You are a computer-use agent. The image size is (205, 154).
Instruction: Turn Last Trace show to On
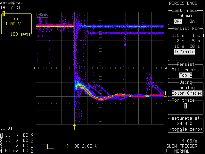click(192, 21)
